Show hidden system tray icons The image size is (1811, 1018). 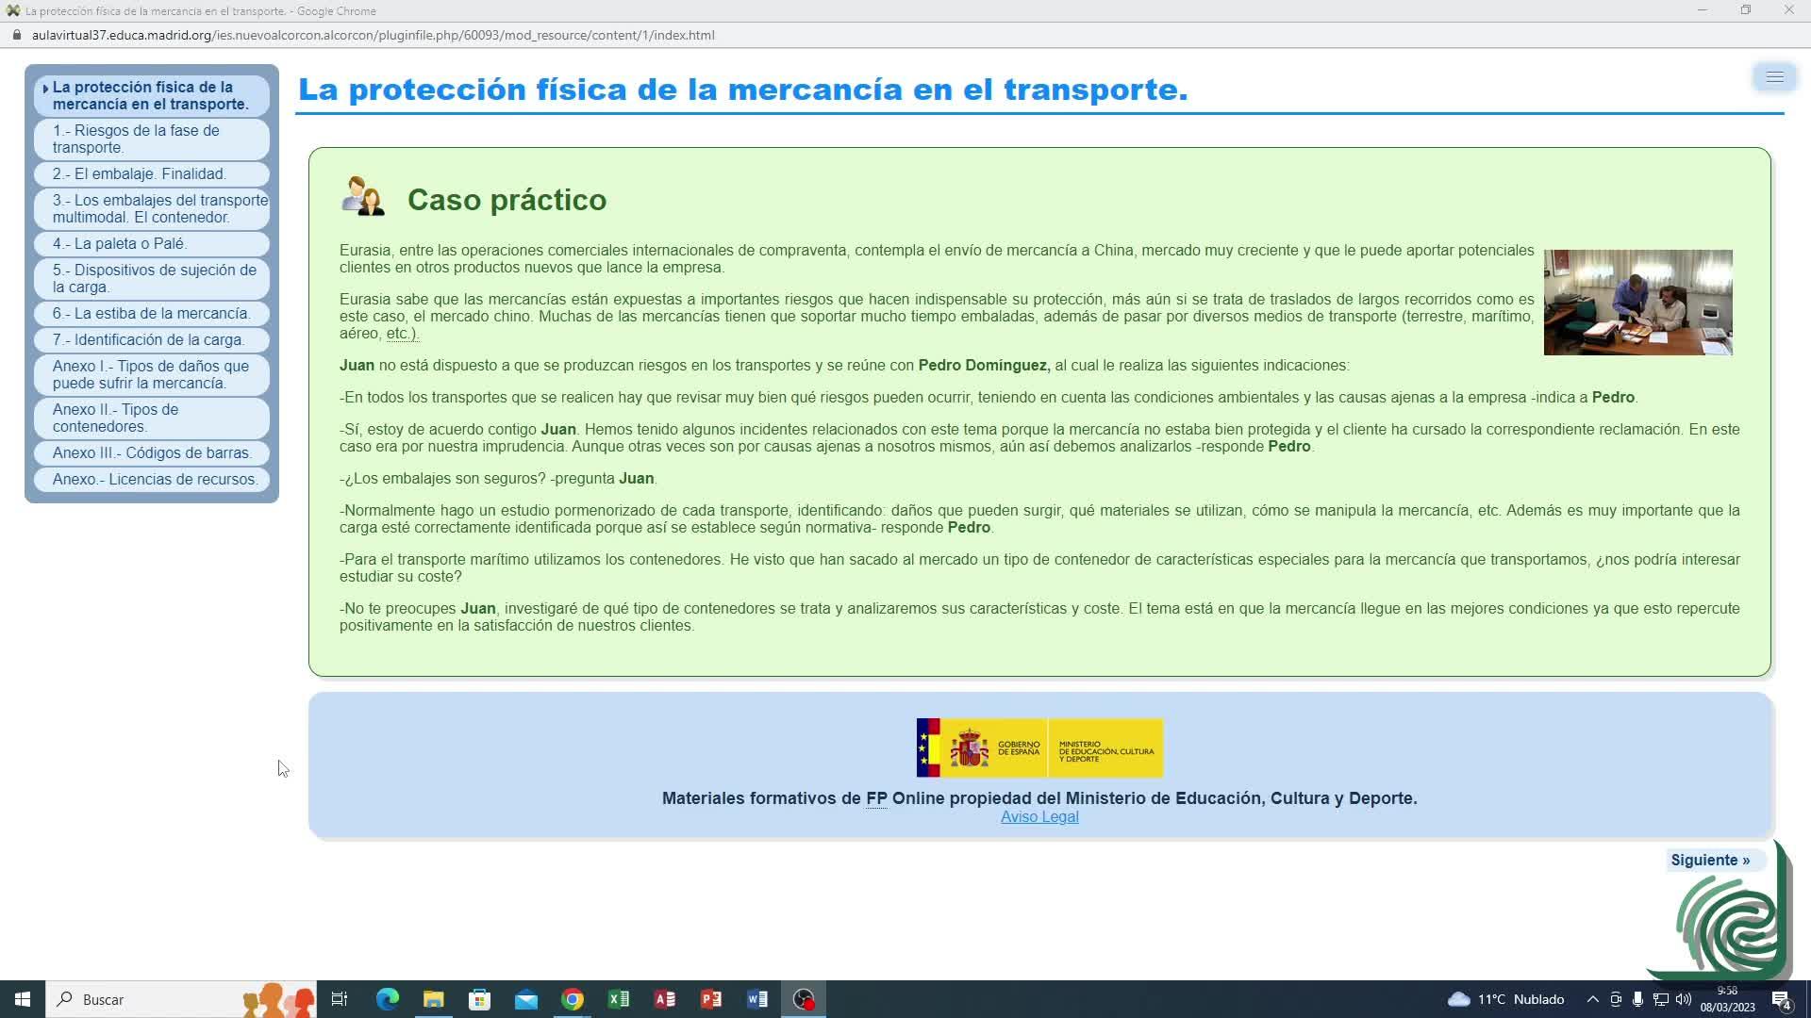(1593, 999)
